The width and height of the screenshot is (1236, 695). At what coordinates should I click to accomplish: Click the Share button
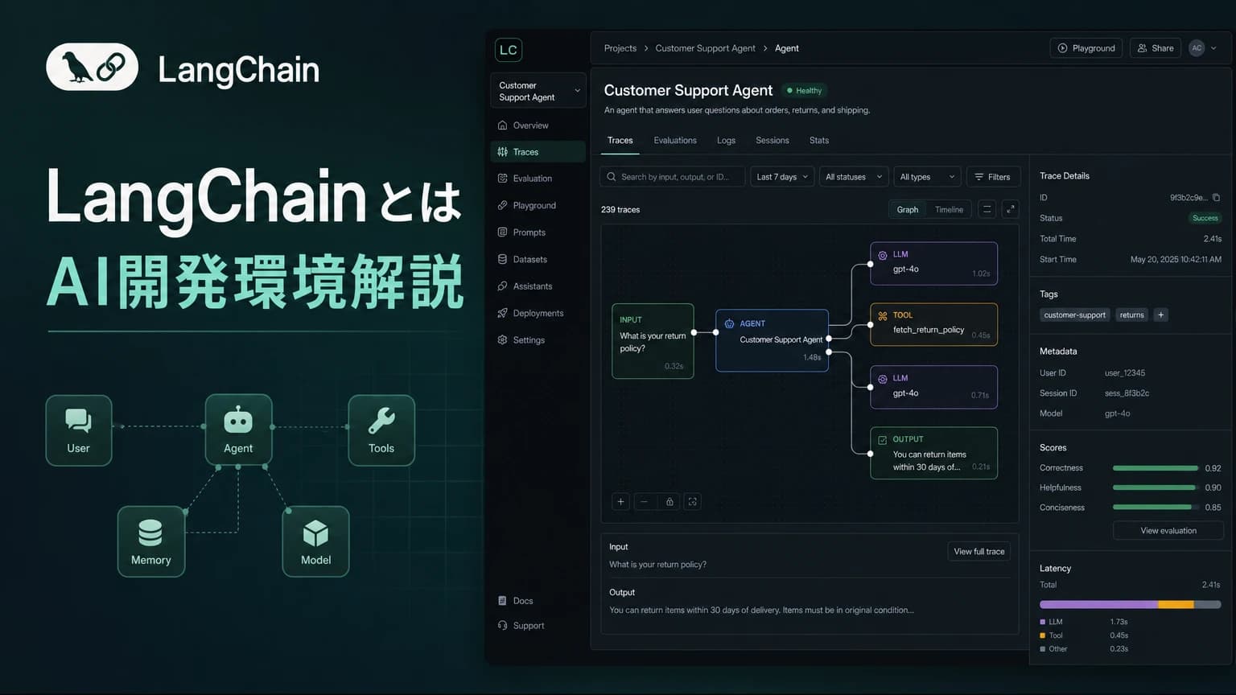tap(1156, 48)
